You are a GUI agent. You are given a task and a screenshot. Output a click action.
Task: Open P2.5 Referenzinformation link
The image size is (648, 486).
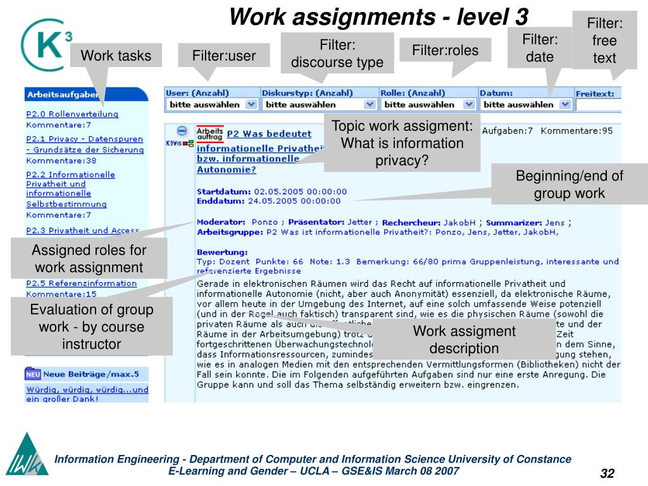(81, 283)
